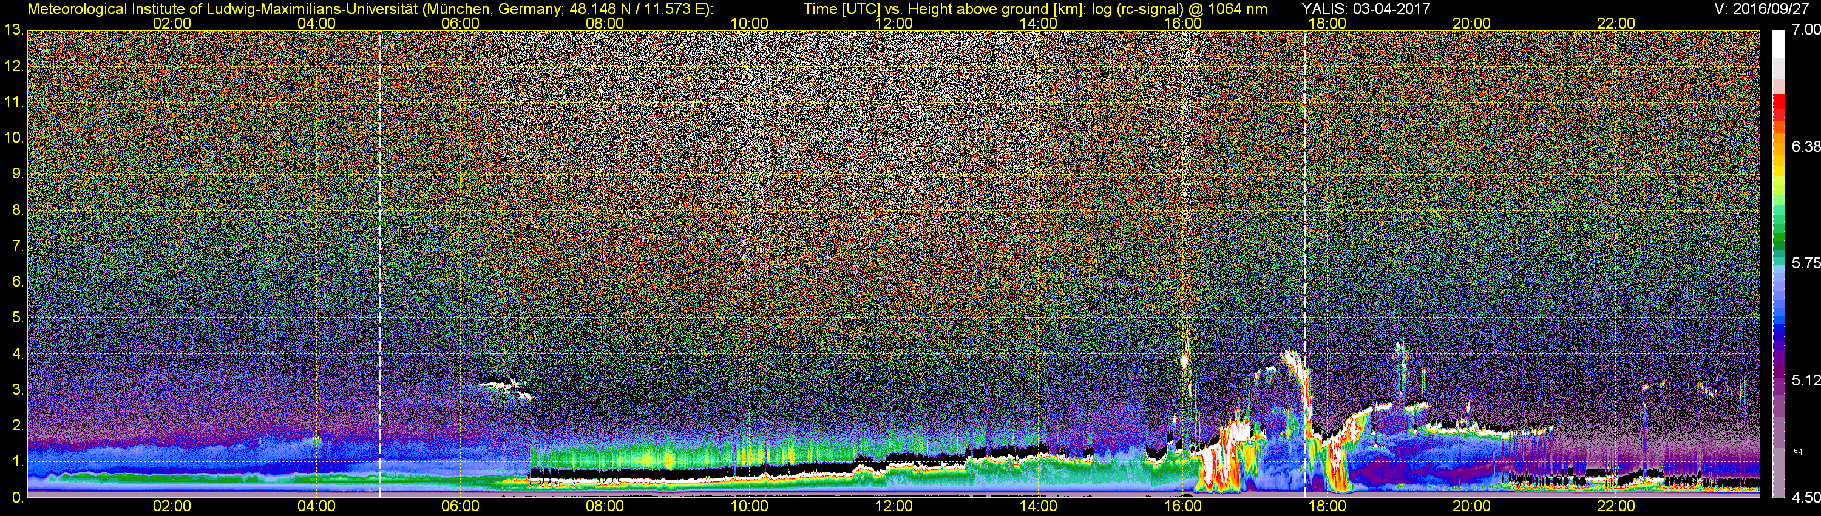This screenshot has width=1821, height=516.
Task: Click the white dashed line near 04:50
Action: click(379, 262)
